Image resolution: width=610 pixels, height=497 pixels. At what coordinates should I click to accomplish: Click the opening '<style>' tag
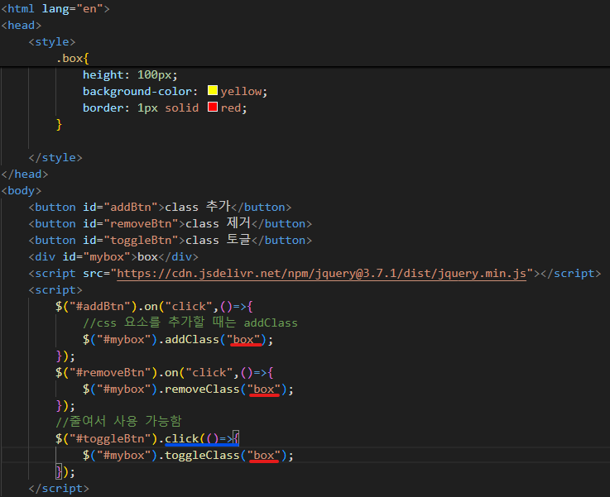tap(52, 42)
